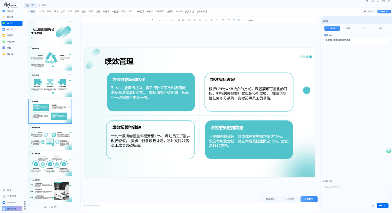Open settings gear in left sidebar
The height and width of the screenshot is (213, 392).
click(4, 190)
